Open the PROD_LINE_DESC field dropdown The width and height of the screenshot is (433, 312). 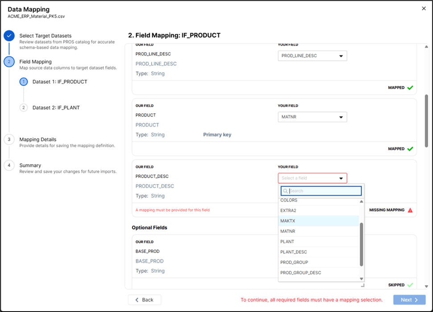pyautogui.click(x=312, y=56)
